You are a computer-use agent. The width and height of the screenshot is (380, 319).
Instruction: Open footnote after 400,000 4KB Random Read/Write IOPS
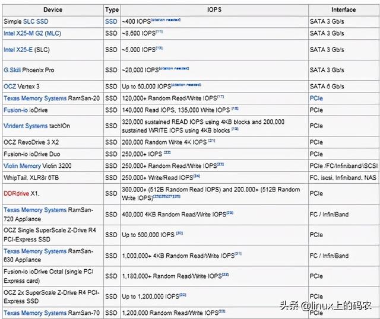pos(230,213)
